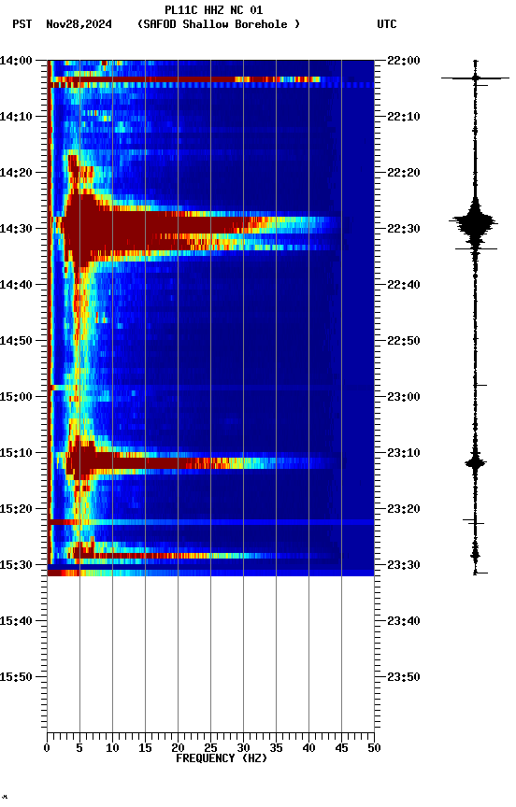
Task: Click the 22:50 UTC time label
Action: tap(404, 341)
